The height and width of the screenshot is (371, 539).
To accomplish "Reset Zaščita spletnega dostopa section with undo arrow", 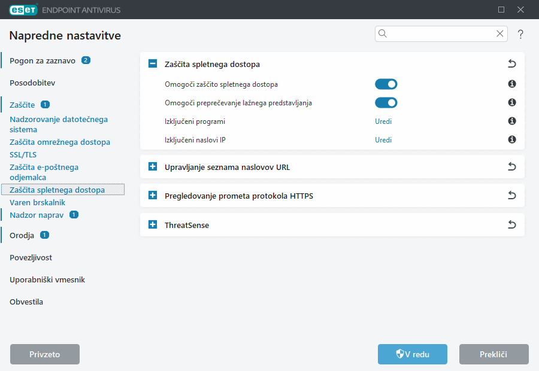I will click(x=511, y=64).
